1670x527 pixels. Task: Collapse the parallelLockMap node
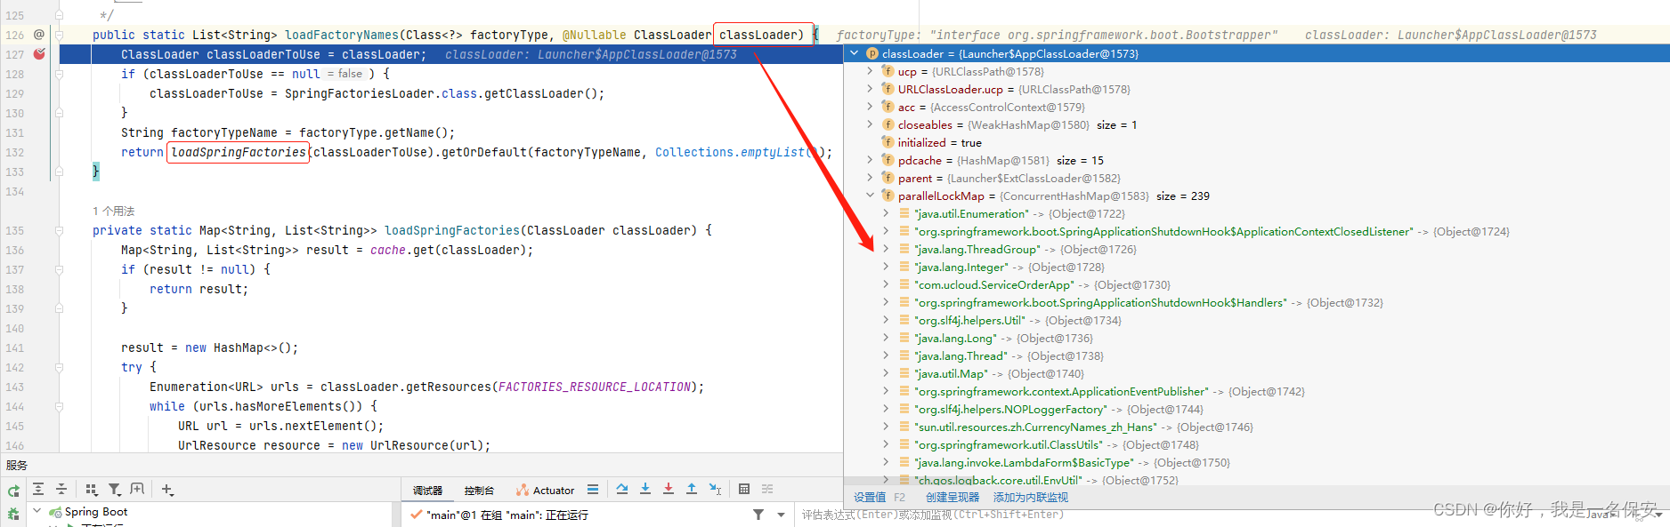[x=871, y=196]
